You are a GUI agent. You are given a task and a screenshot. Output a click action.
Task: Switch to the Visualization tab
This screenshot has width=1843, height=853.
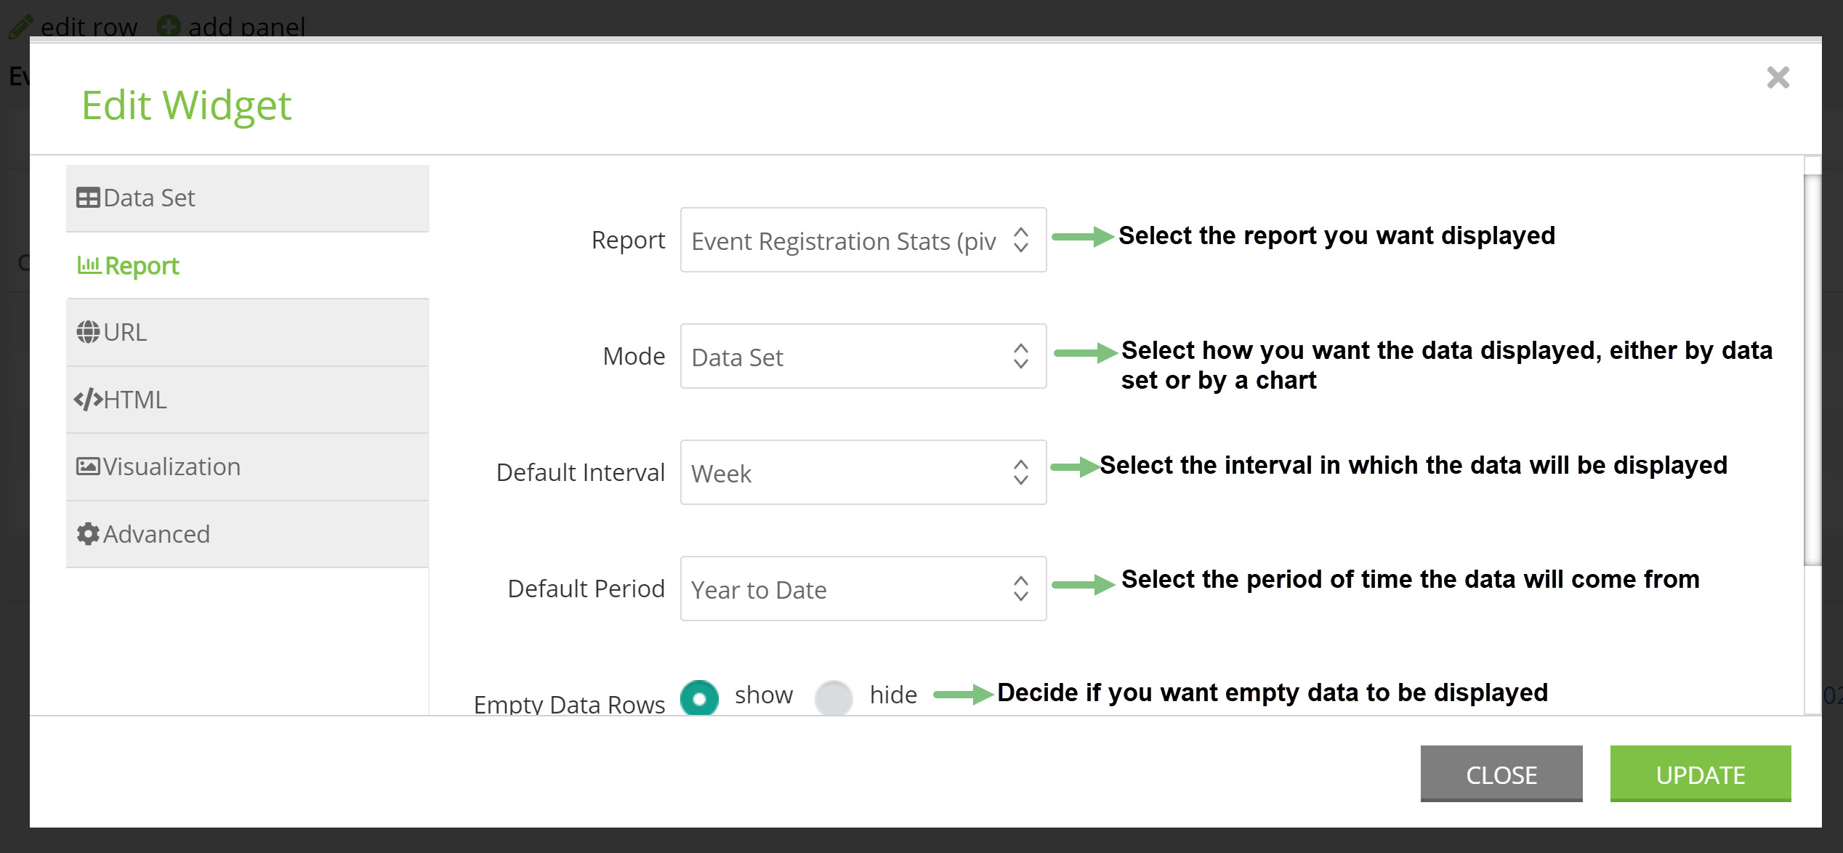pos(247,467)
